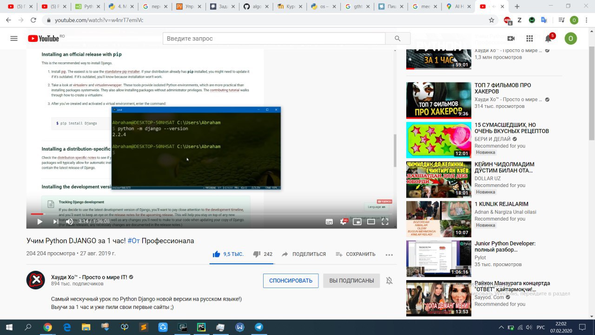Open the 13:53 concert video thumbnail
Screen dimensions: 595x335
(x=439, y=298)
